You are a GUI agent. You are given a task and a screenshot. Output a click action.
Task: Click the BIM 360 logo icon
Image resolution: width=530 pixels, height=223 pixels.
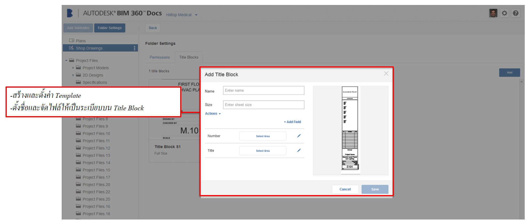pos(70,13)
